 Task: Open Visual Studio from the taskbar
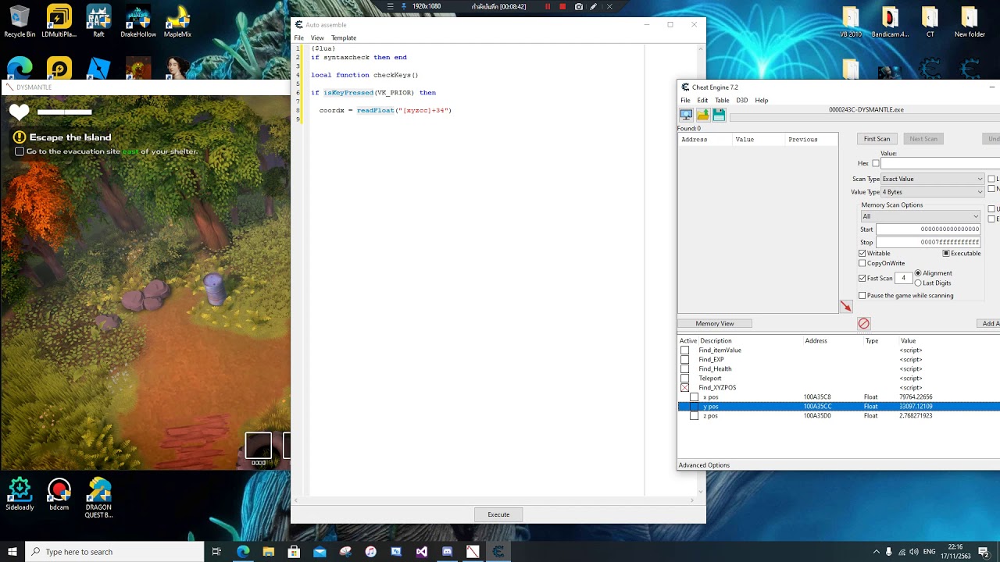click(422, 552)
